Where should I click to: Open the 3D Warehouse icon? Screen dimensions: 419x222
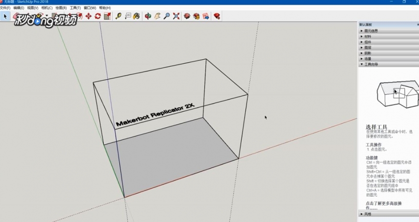point(187,16)
